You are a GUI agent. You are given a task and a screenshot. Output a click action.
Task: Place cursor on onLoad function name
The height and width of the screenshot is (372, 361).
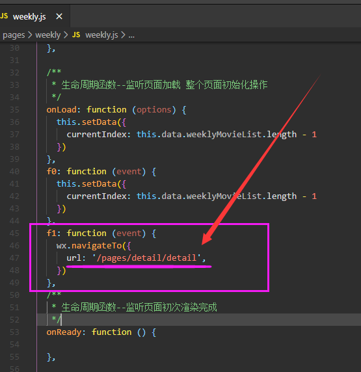(x=62, y=110)
